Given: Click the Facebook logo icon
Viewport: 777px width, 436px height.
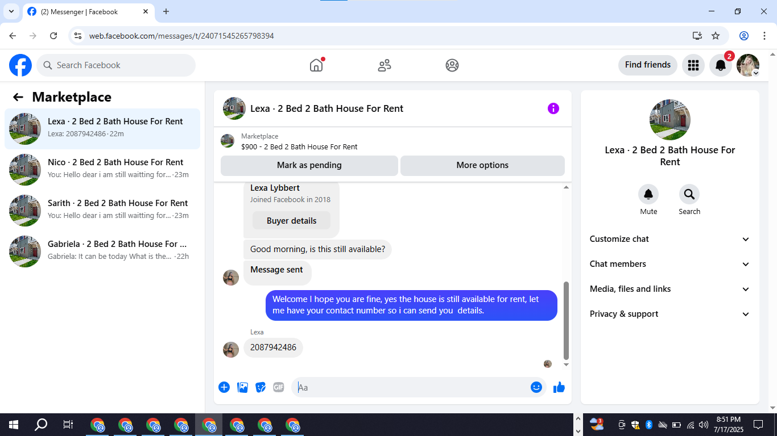Looking at the screenshot, I should click(x=20, y=65).
